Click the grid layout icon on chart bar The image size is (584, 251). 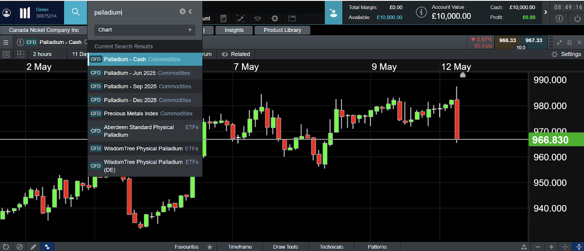pyautogui.click(x=21, y=54)
